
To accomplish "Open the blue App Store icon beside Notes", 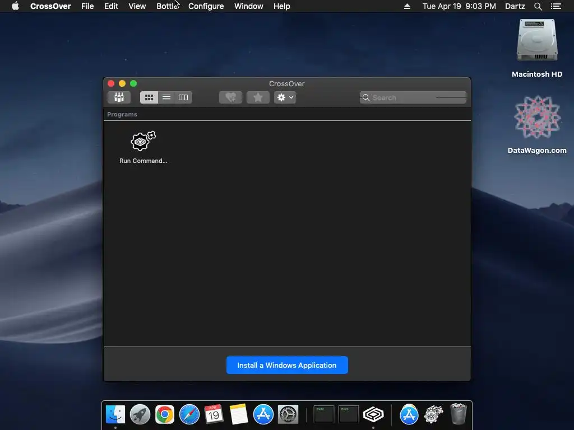I will click(x=263, y=414).
